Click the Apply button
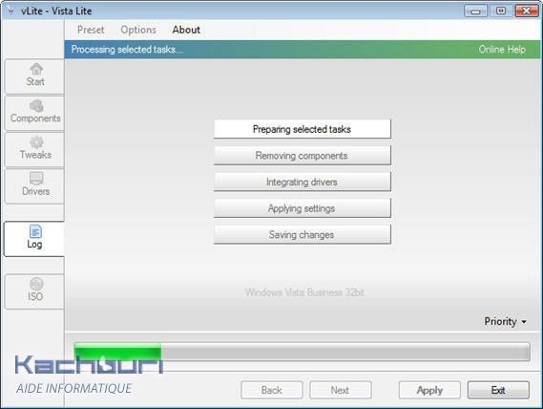This screenshot has width=543, height=409. pos(429,390)
